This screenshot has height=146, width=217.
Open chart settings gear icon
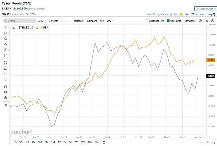[200, 21]
